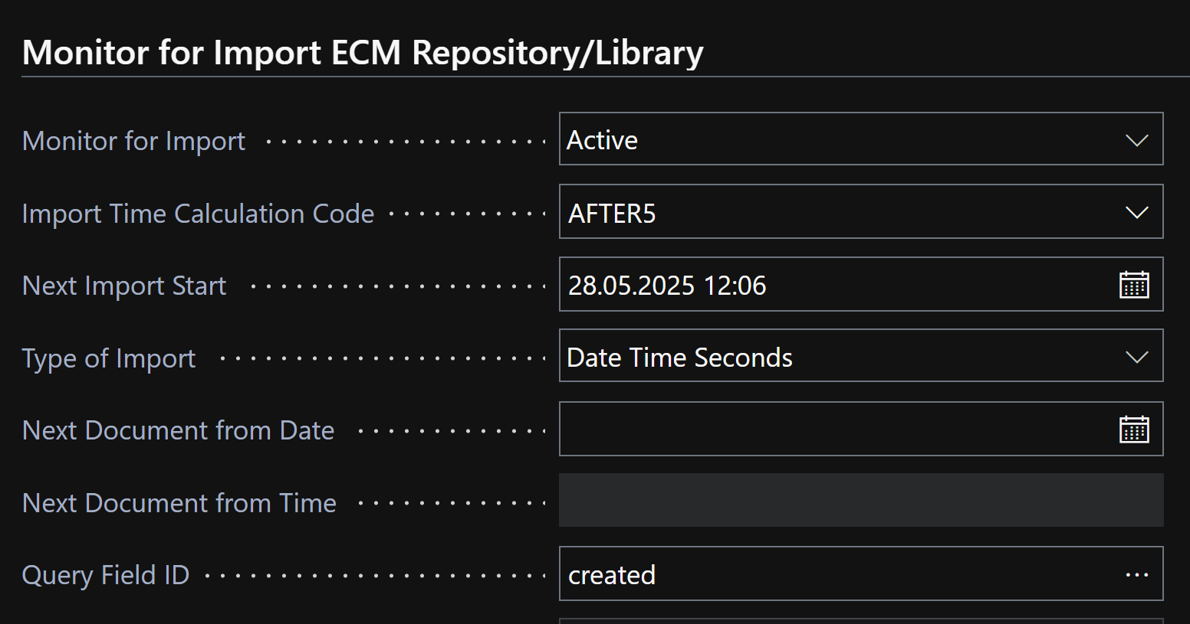
Task: Click the Query Field ID label
Action: click(106, 575)
